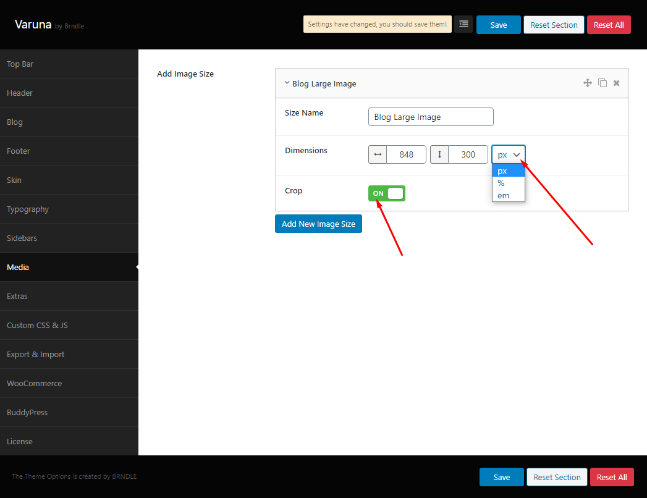Click the bottom Save button

coord(502,477)
